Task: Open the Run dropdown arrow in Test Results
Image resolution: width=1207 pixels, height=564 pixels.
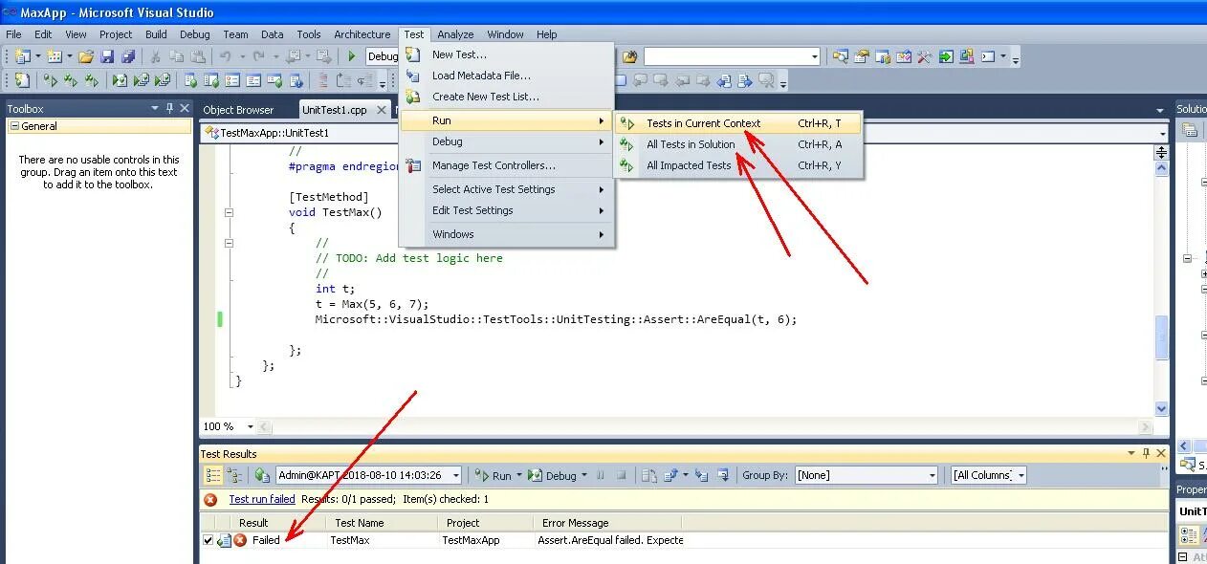Action: tap(519, 475)
